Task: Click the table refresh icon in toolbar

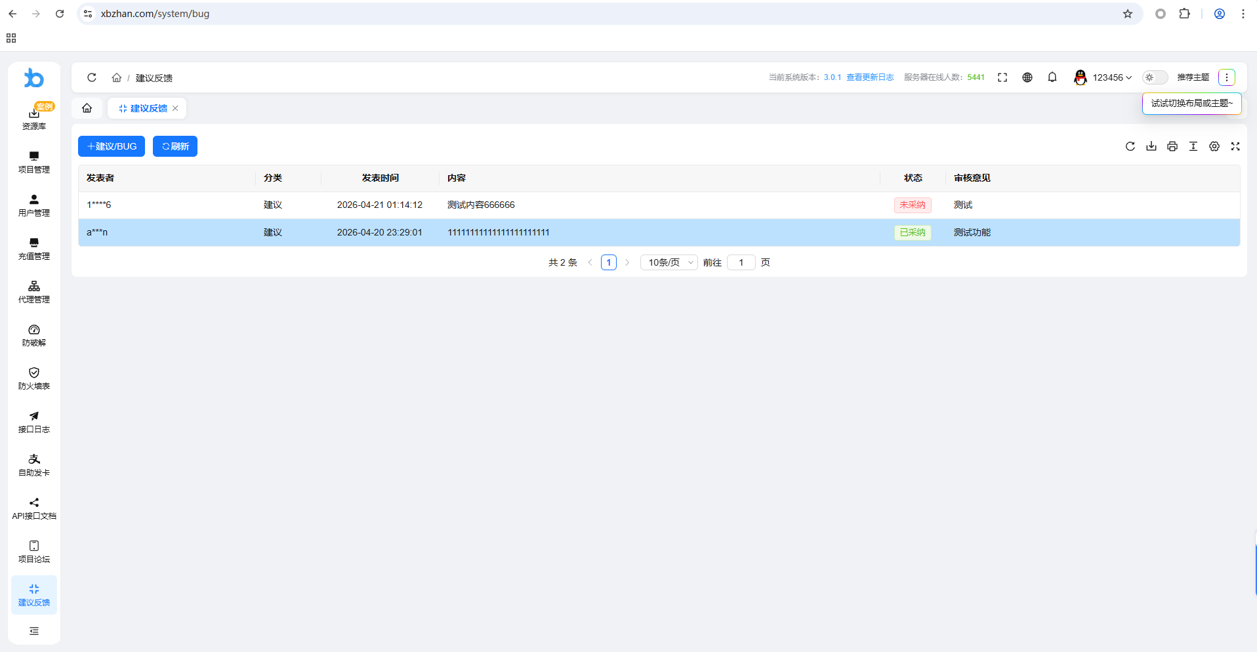Action: pos(1130,146)
